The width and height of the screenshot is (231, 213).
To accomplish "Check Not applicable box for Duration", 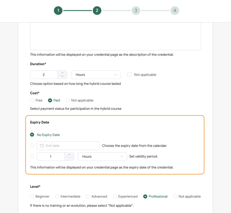I will [129, 75].
